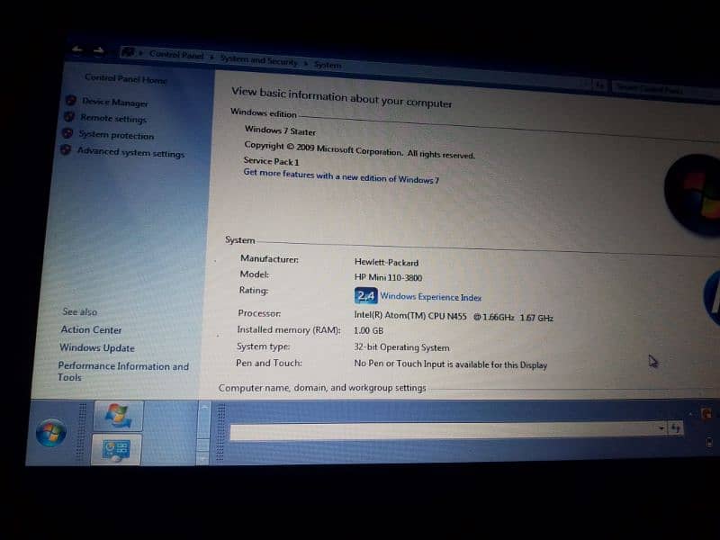Open the upper pinned taskbar program icon

pos(117,416)
